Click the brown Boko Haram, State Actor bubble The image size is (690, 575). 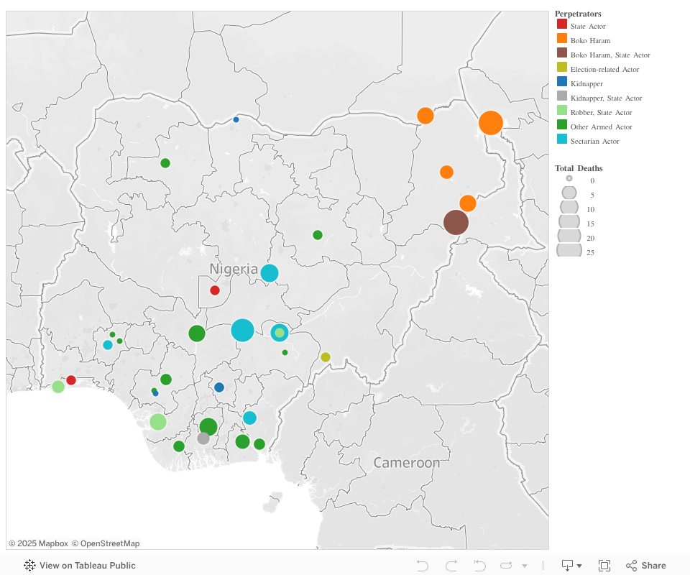point(456,223)
